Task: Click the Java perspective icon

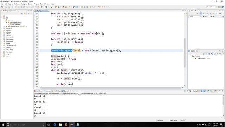Action: point(223,7)
